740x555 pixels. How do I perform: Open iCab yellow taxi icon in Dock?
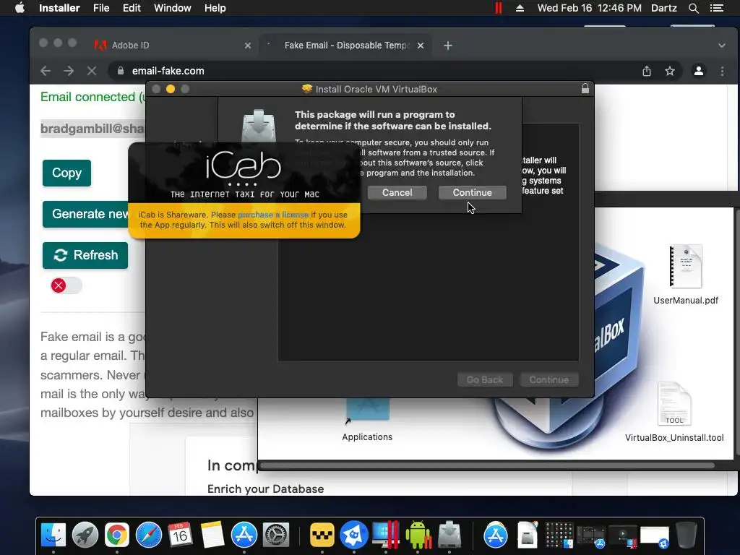(x=322, y=535)
